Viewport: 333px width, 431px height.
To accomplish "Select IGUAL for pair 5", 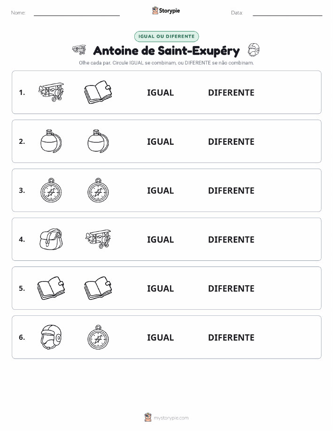I will tap(161, 288).
